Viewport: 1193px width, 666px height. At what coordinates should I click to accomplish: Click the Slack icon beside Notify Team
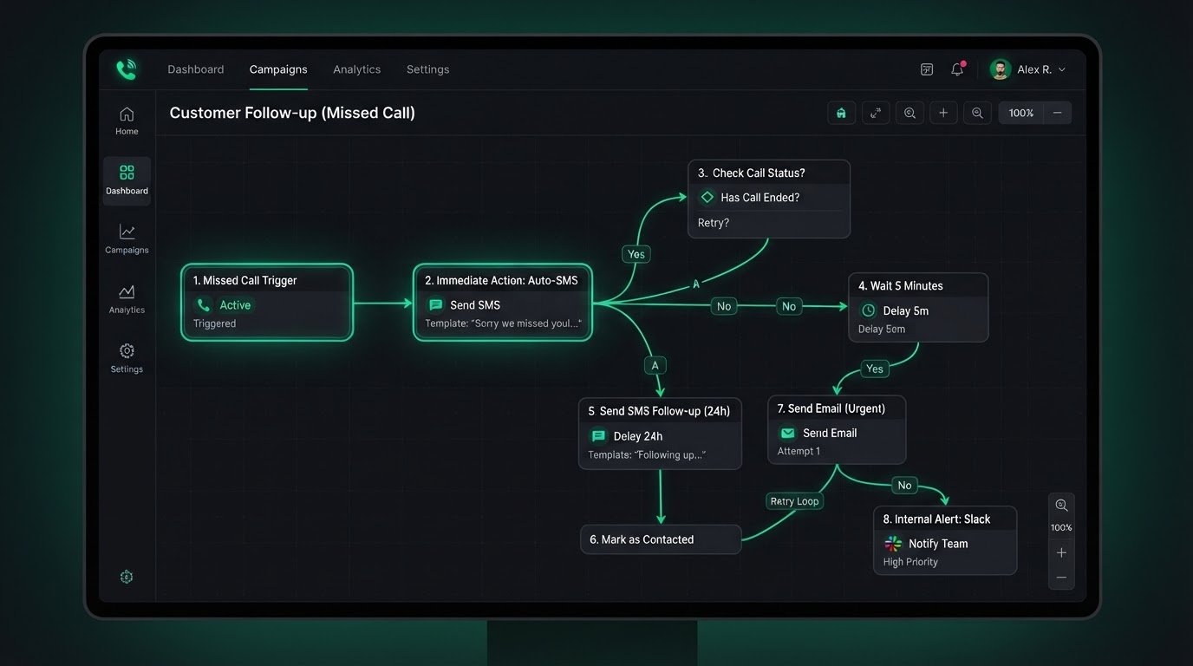[893, 544]
